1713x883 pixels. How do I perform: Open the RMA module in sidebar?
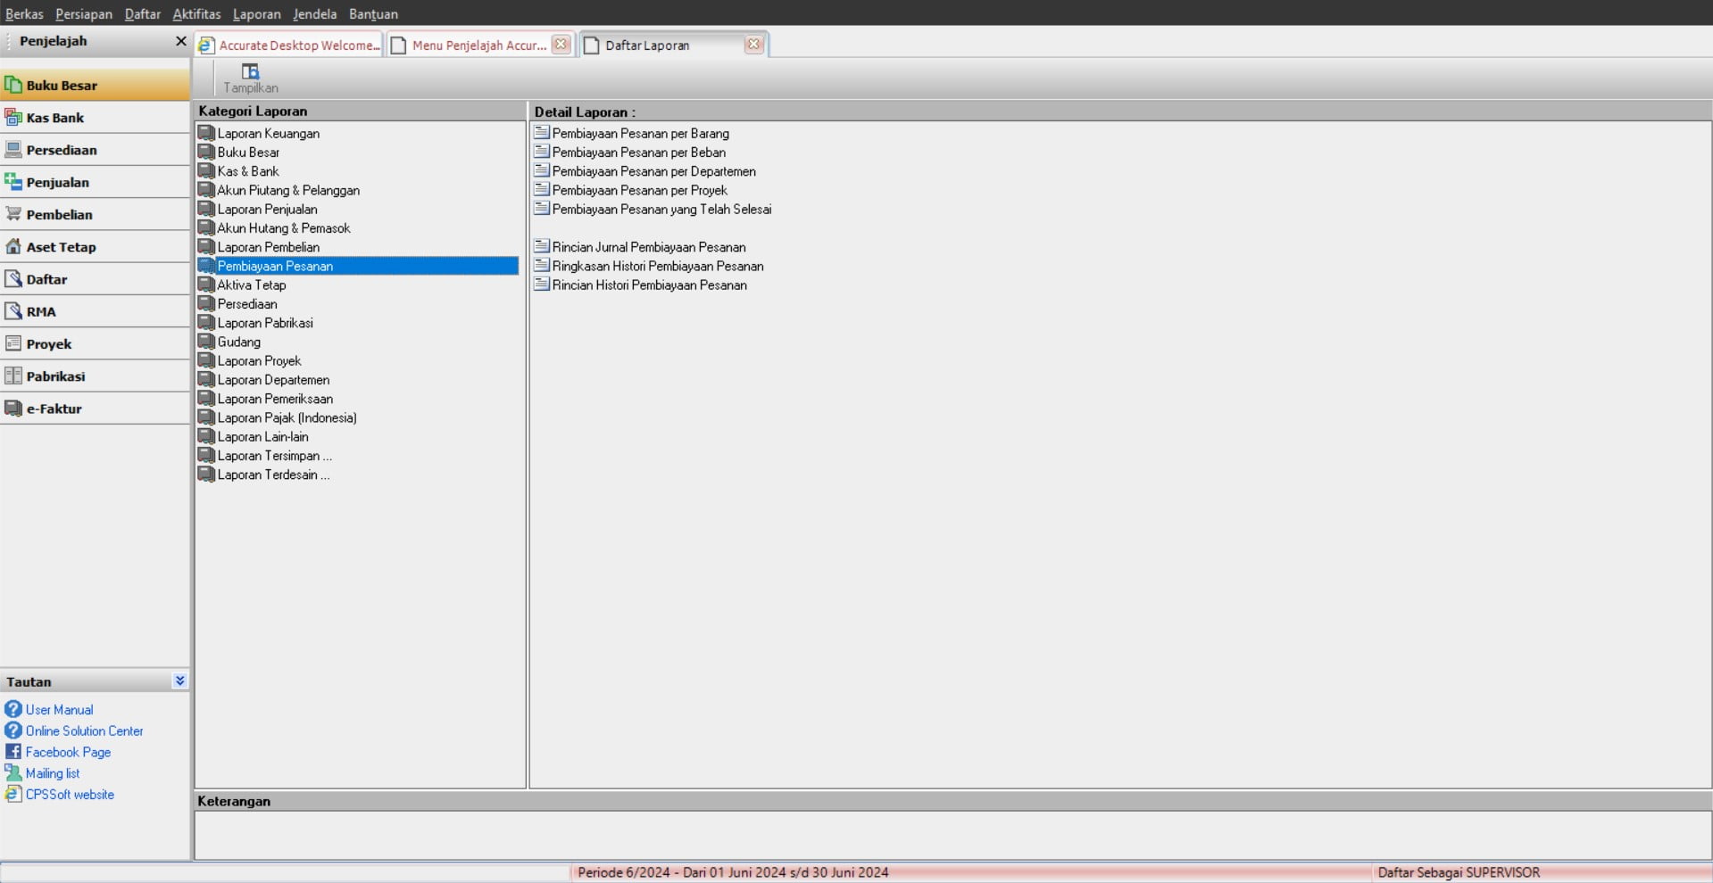click(x=41, y=311)
